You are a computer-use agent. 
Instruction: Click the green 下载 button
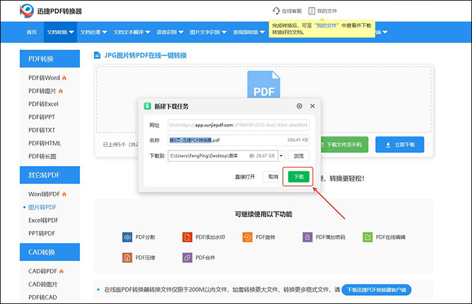(298, 177)
